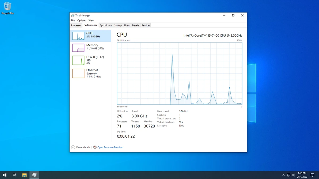The image size is (319, 179).
Task: Click the Speed value 3.00 GHz
Action: click(139, 116)
